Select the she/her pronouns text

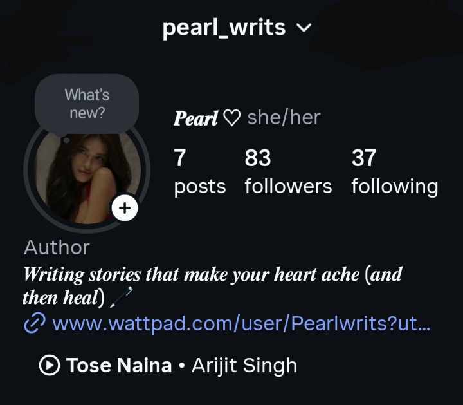(x=284, y=118)
